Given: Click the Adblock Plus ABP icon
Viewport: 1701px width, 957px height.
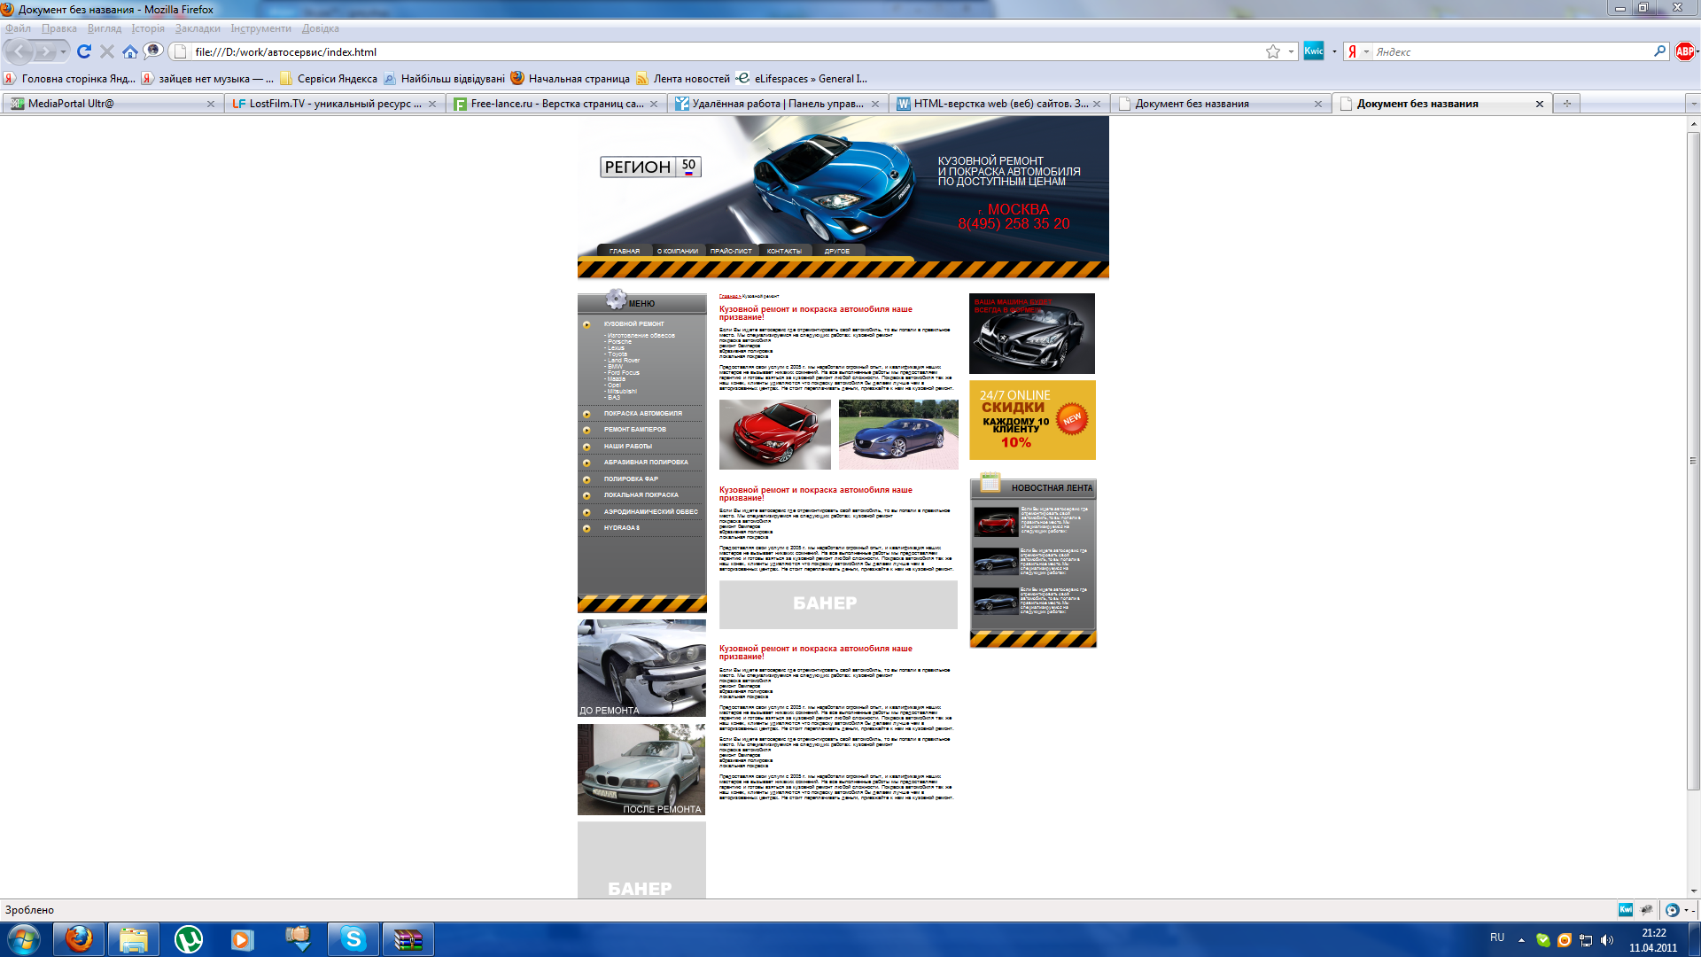Looking at the screenshot, I should tap(1684, 51).
